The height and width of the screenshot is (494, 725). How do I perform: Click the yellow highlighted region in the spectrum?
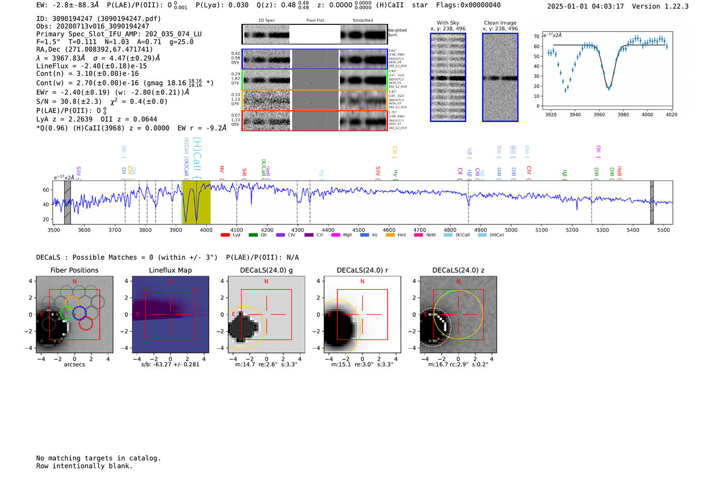click(196, 202)
